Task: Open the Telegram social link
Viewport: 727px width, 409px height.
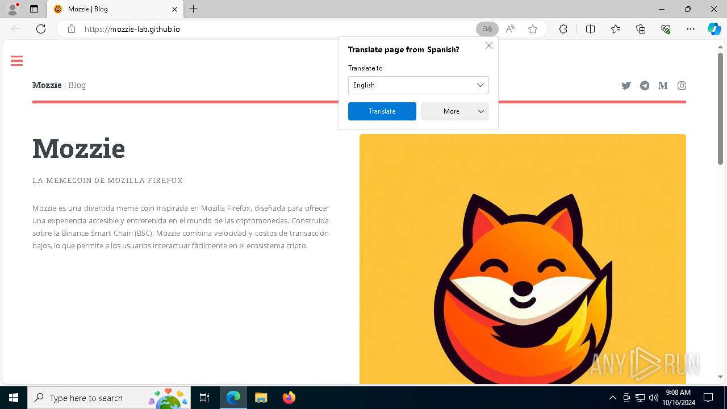Action: [x=645, y=86]
